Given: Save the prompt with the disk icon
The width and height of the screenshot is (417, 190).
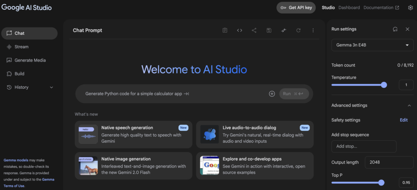Looking at the screenshot, I should click(x=269, y=30).
